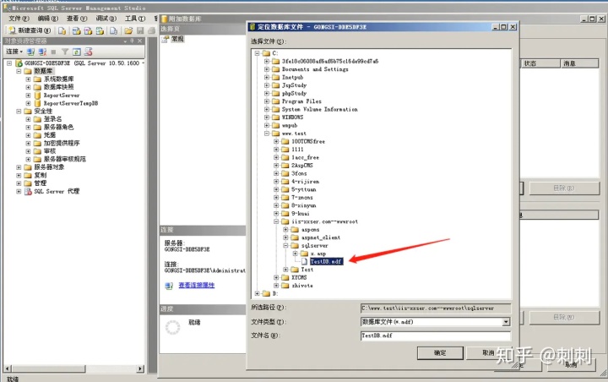Select the zhivote folder
Screen dimensions: 608x382
point(302,286)
